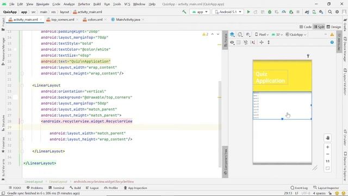The height and width of the screenshot is (196, 348).
Task: Open Search Everywhere magnifier icon
Action: click(x=330, y=12)
